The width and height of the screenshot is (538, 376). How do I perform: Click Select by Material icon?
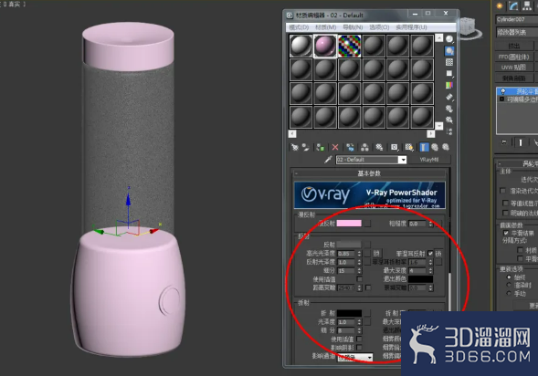(449, 120)
